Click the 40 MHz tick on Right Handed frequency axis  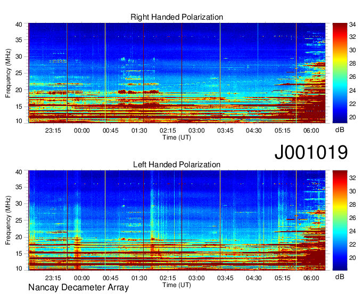[x=19, y=24]
